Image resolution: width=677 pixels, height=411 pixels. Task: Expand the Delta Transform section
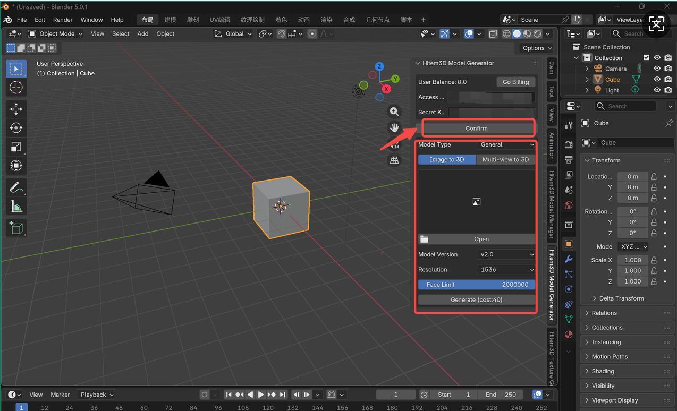pyautogui.click(x=621, y=298)
